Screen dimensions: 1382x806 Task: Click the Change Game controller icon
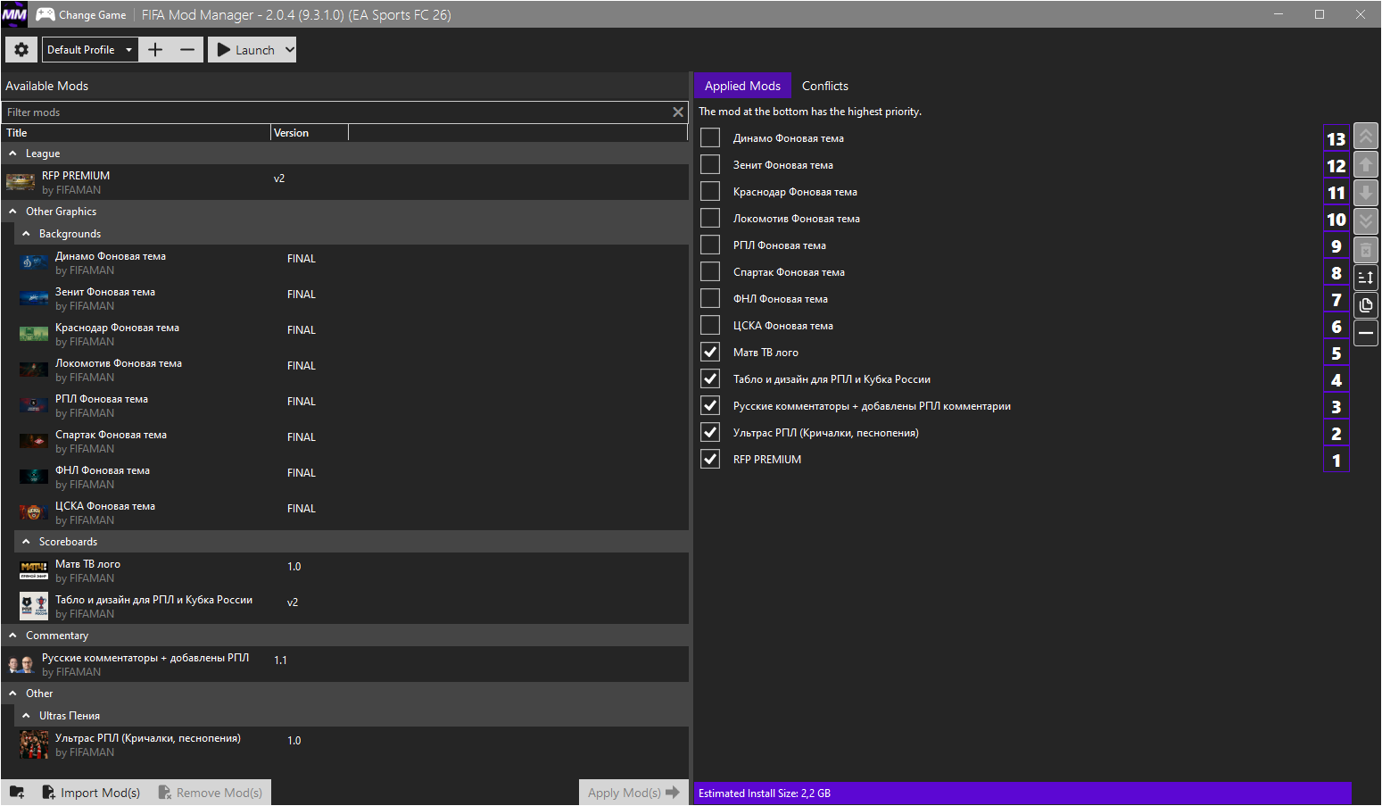pos(45,14)
